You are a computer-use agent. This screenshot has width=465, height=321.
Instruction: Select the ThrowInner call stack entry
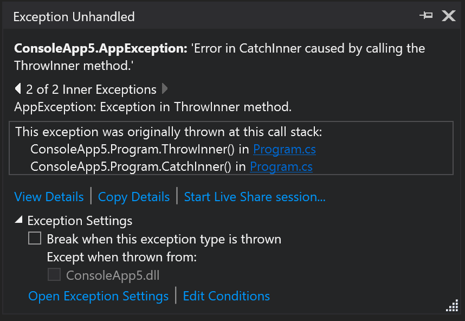(135, 149)
